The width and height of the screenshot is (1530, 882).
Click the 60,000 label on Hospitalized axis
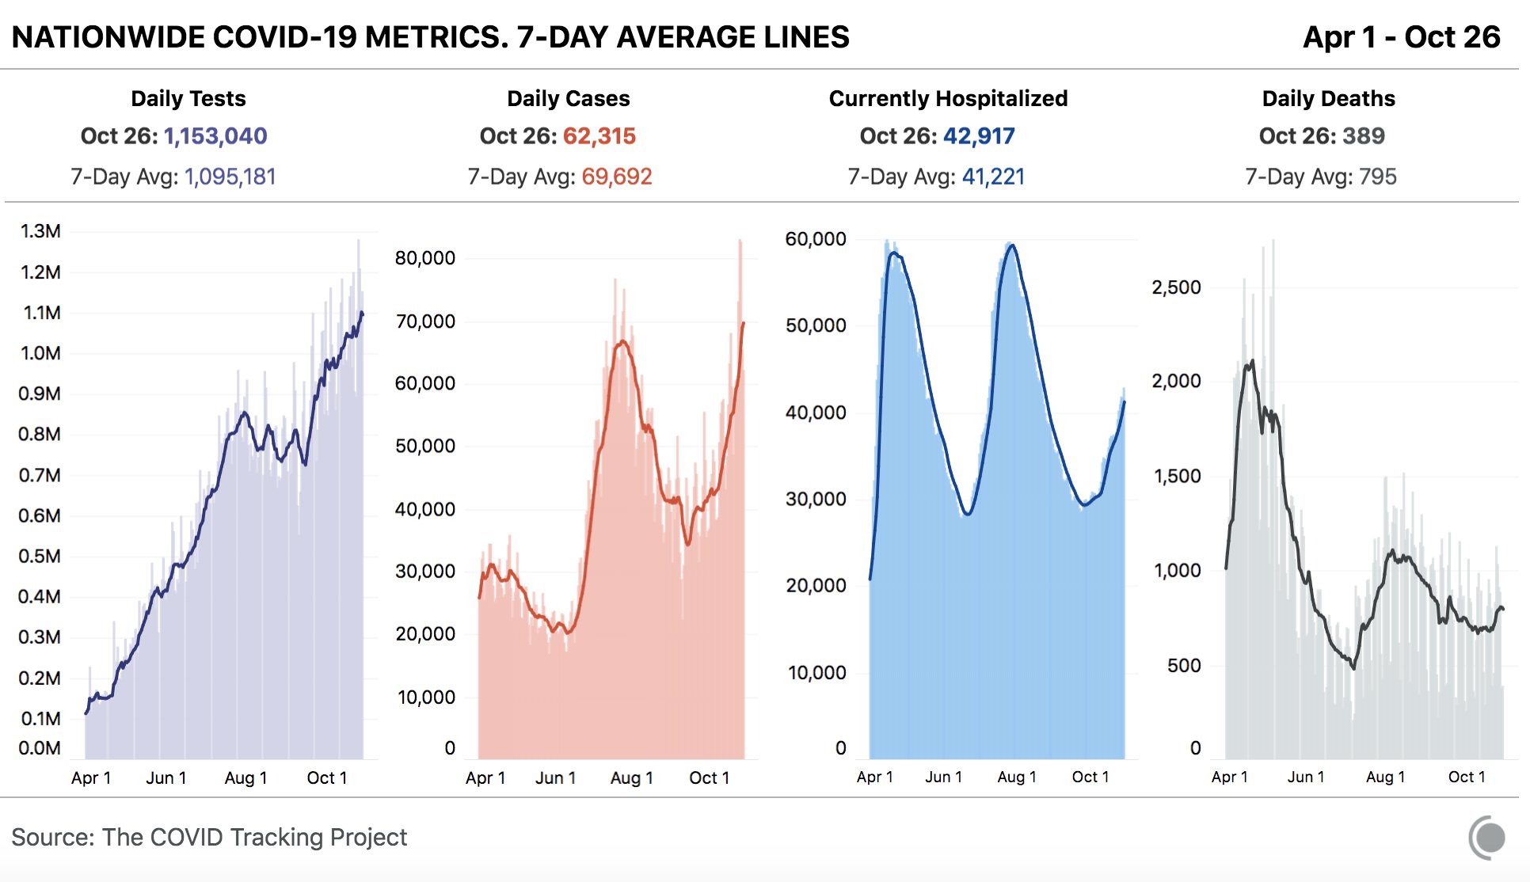[x=816, y=239]
